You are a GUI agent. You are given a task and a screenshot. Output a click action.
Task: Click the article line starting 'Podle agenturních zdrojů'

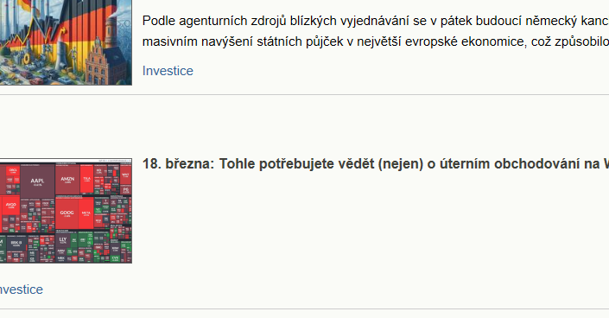[375, 21]
